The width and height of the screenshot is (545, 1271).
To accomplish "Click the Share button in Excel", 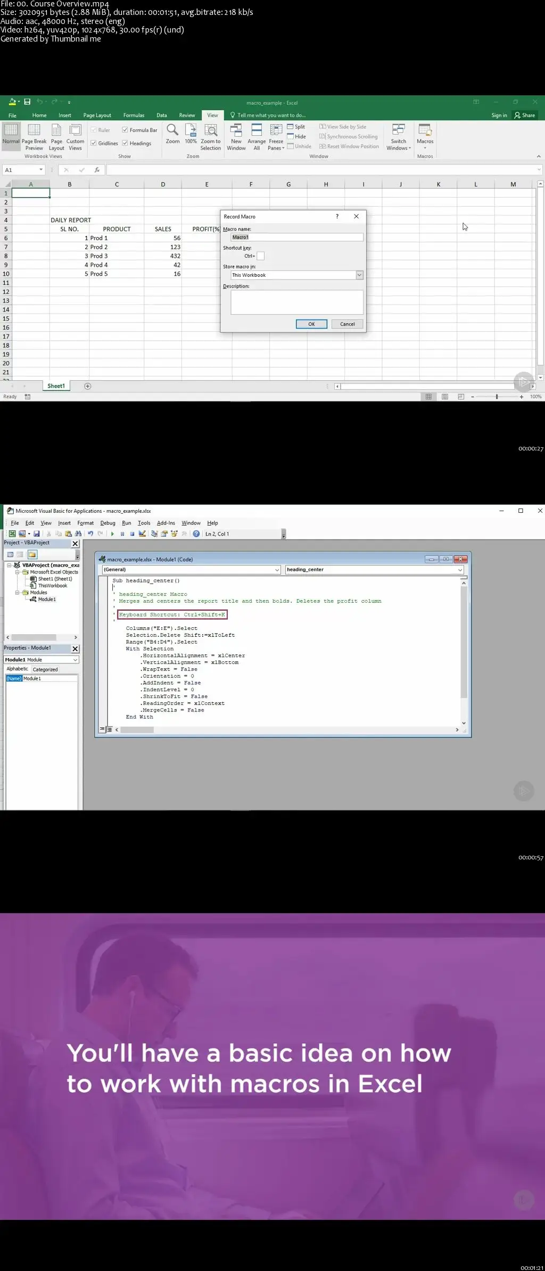I will [525, 116].
